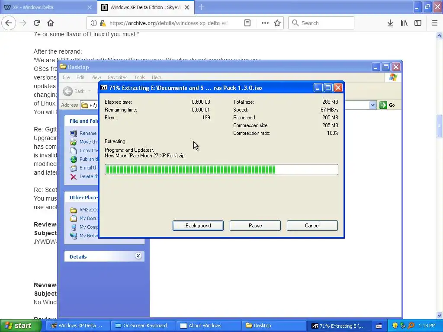Open File menu in Desktop window
The image size is (443, 332).
[x=66, y=77]
